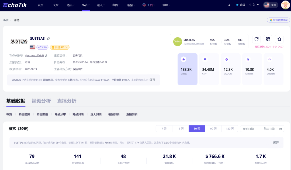
Task: Open the 直播 navigation dropdown
Action: click(116, 5)
